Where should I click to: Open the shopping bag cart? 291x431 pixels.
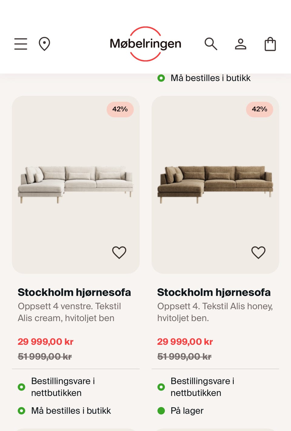(x=270, y=44)
